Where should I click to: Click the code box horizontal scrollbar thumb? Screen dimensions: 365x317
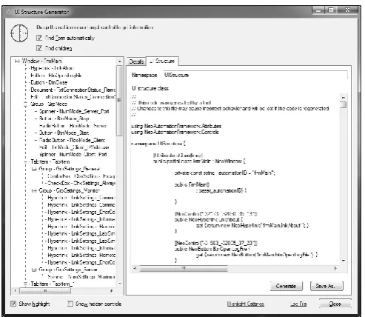coord(184,268)
